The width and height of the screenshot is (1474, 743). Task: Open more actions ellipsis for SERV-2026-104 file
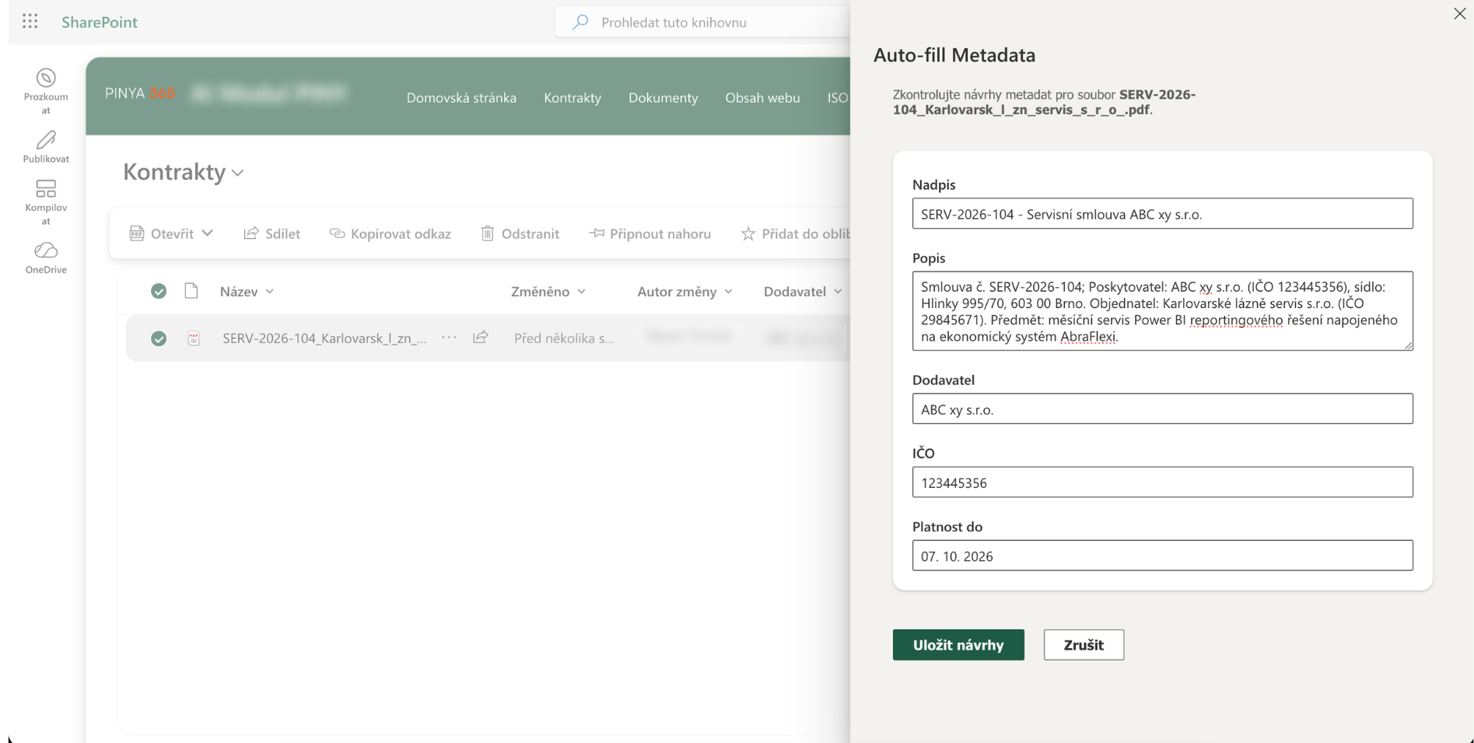[x=449, y=338]
